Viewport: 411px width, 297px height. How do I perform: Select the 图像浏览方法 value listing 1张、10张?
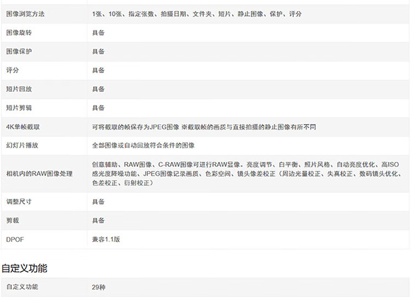[196, 14]
